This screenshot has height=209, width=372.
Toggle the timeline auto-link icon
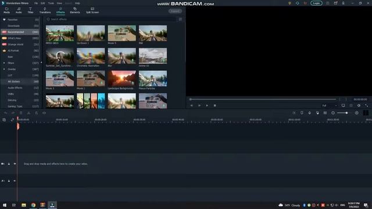12,120
